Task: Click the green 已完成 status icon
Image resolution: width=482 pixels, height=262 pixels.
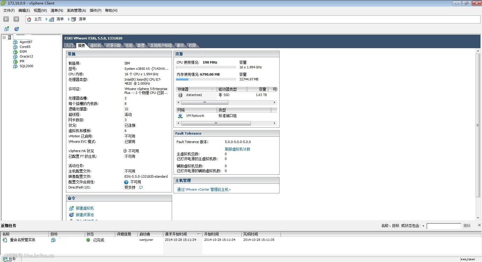Action: tap(88, 240)
